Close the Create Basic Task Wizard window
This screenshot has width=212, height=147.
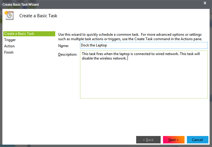205,3
